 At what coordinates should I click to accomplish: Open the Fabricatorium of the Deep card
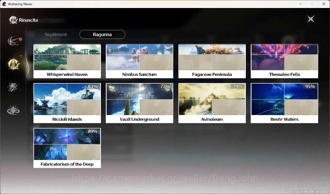(x=67, y=148)
